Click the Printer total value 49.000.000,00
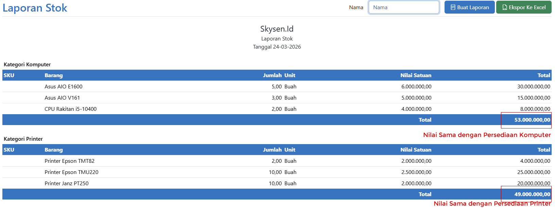The width and height of the screenshot is (555, 208). (532, 194)
